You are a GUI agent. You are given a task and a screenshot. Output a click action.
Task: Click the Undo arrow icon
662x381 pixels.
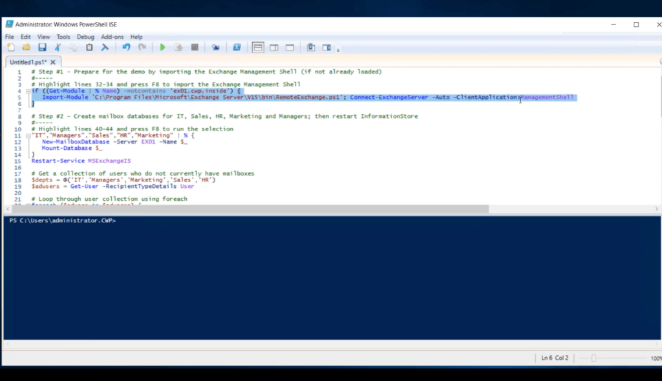(126, 48)
